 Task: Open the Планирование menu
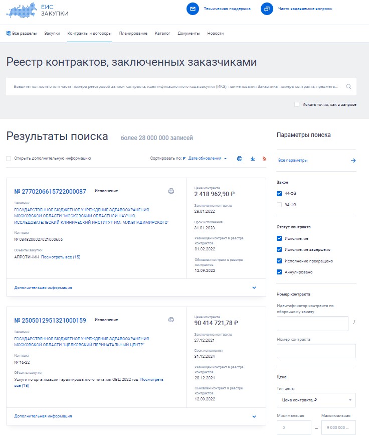[133, 33]
